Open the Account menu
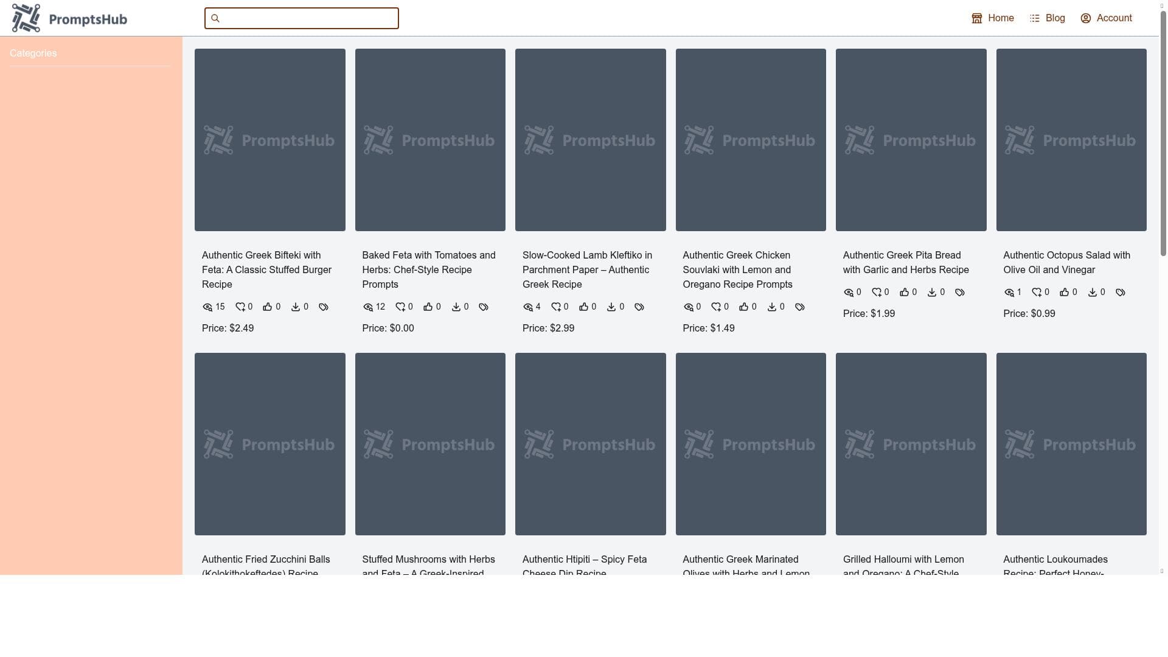The height and width of the screenshot is (657, 1168). click(1106, 18)
